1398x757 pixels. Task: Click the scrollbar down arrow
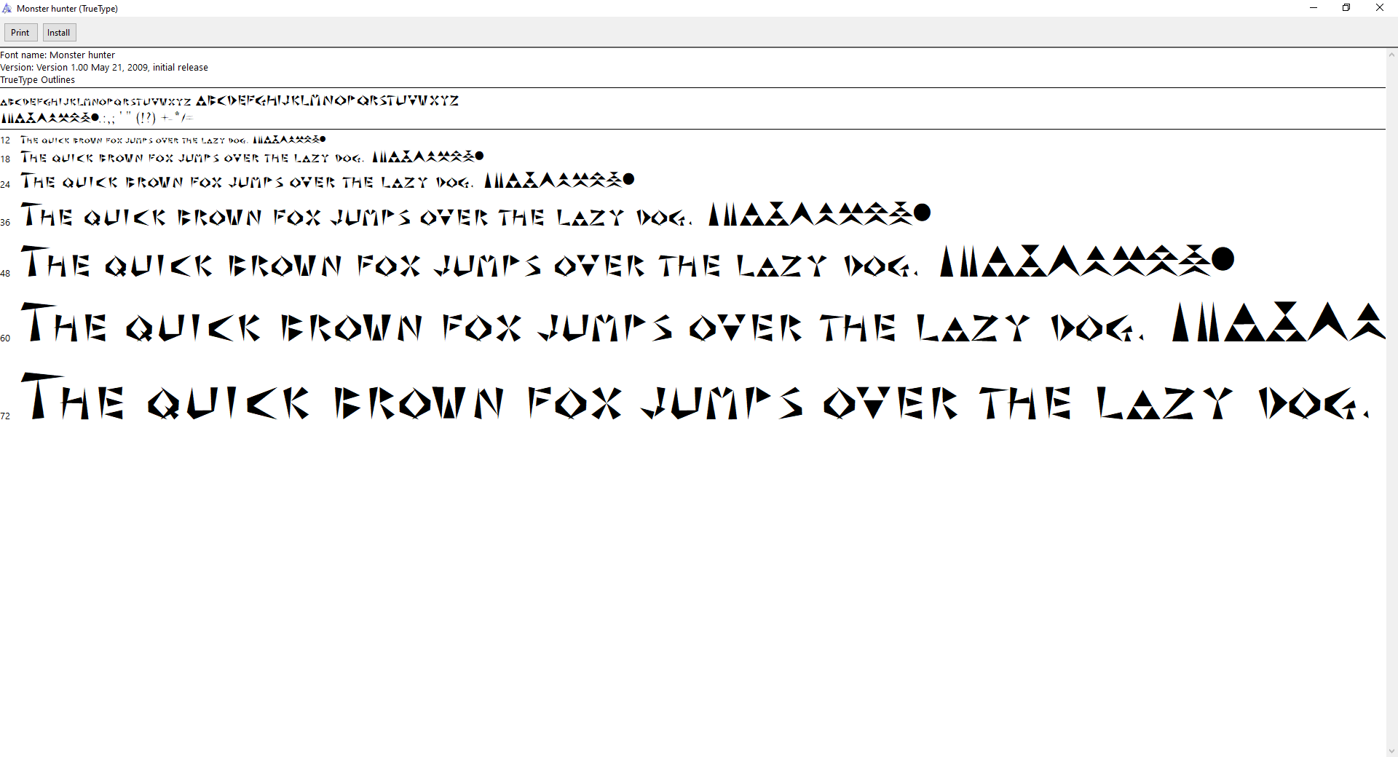click(x=1391, y=751)
